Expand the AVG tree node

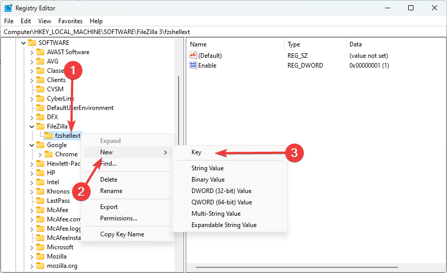pyautogui.click(x=31, y=61)
